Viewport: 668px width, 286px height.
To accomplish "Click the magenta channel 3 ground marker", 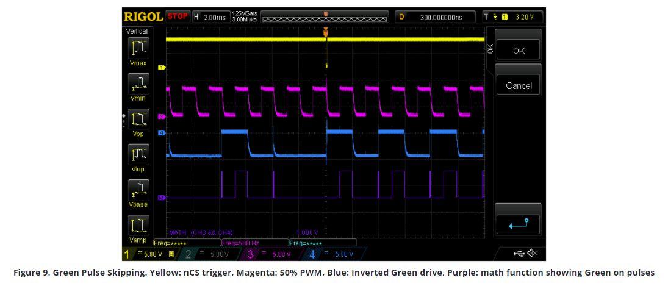I will coord(161,116).
